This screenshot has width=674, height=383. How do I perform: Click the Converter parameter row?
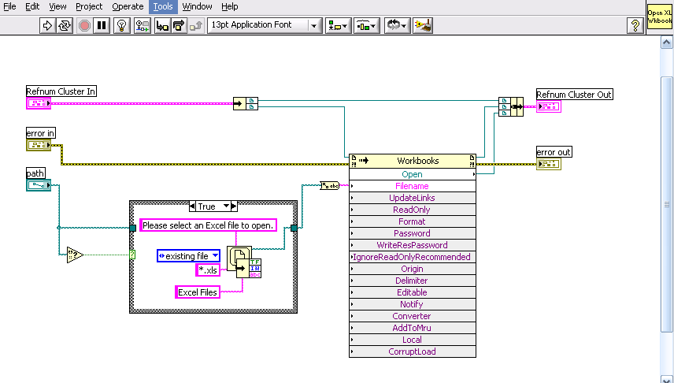coord(413,316)
